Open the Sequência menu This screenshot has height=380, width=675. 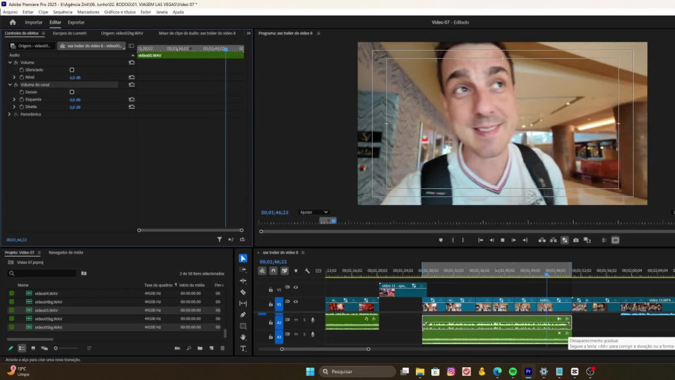tap(62, 12)
